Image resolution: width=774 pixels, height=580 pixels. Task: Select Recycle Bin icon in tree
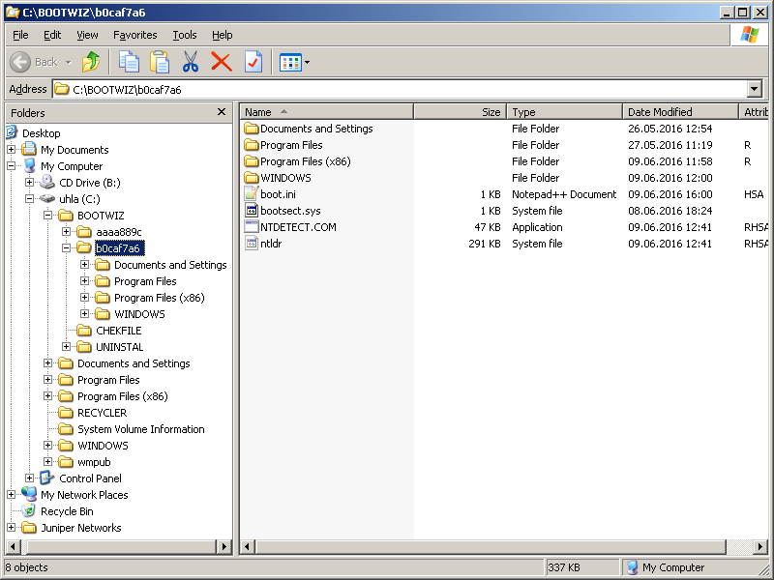point(29,511)
